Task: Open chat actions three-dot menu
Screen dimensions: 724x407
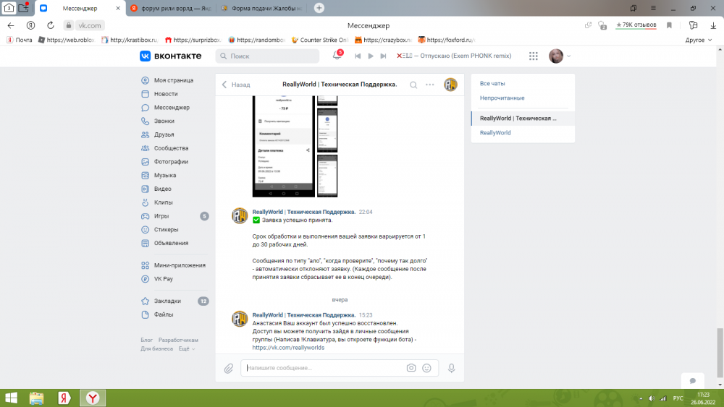Action: pyautogui.click(x=430, y=85)
